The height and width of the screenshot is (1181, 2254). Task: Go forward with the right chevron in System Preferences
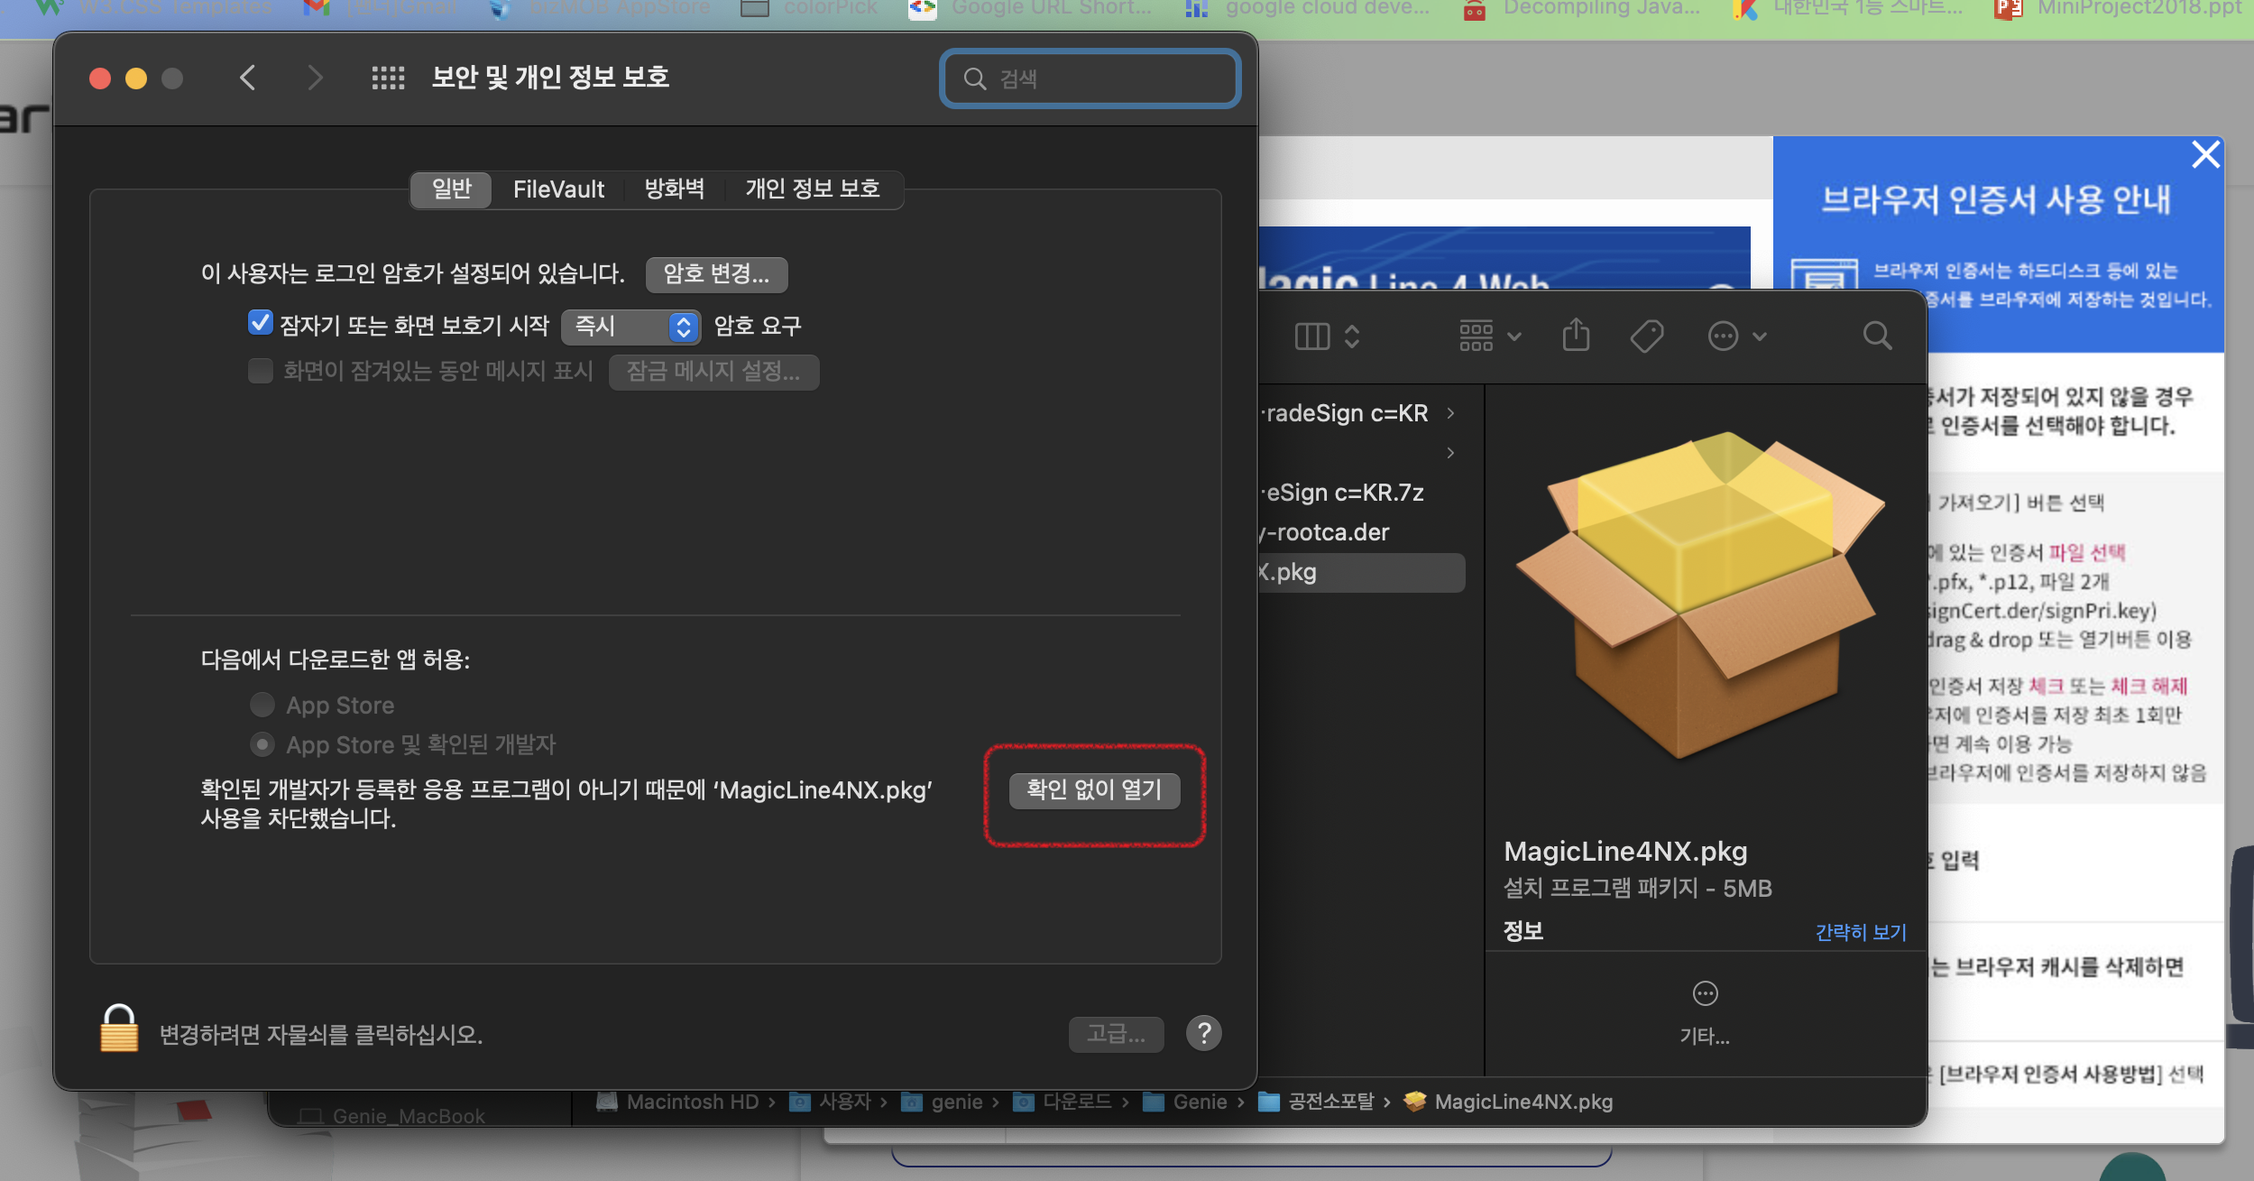[x=315, y=78]
